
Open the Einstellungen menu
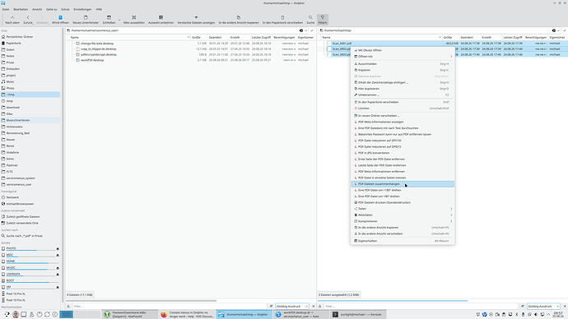pyautogui.click(x=82, y=9)
